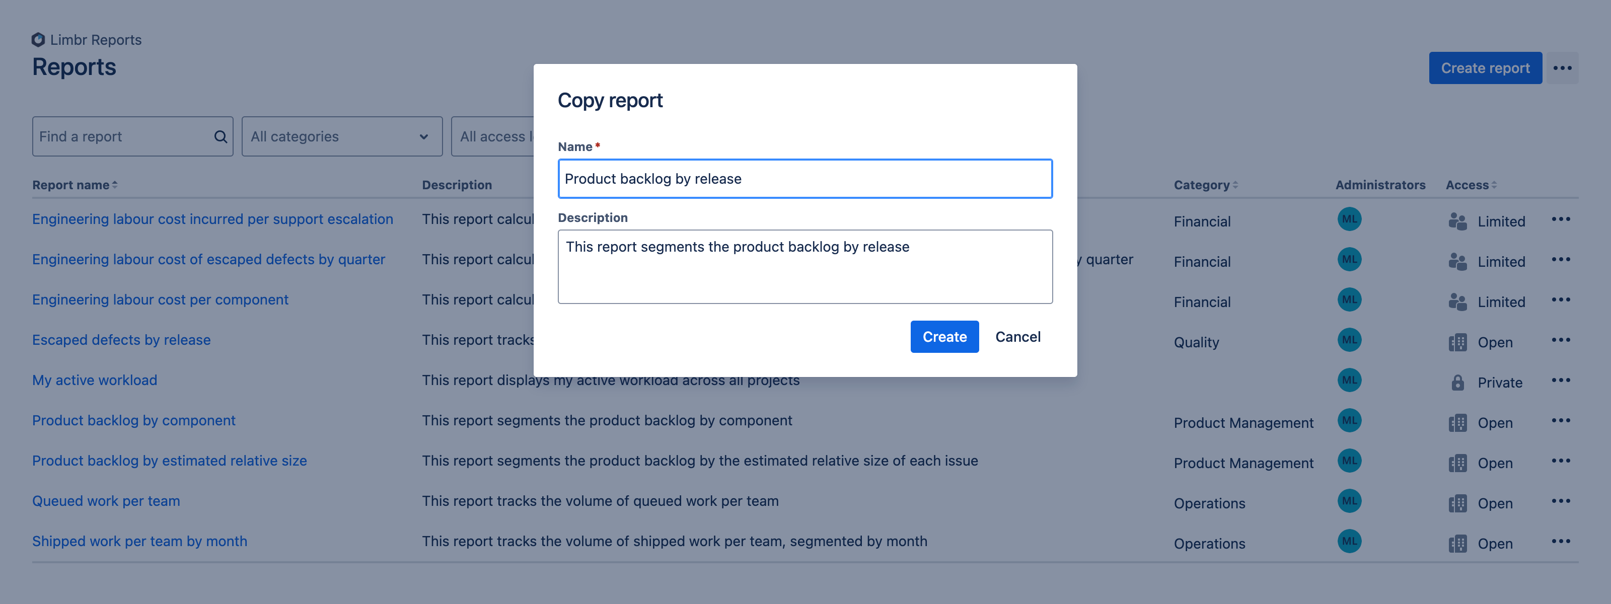1611x604 pixels.
Task: Click ML avatar in Shipped work per team row
Action: (1349, 541)
